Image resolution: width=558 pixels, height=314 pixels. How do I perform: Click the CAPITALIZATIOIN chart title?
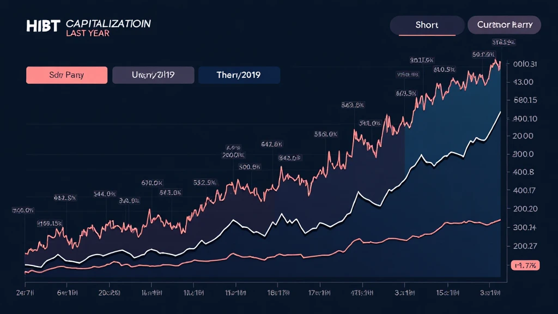[x=108, y=24]
